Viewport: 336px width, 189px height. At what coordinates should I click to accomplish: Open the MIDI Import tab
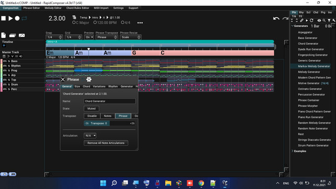(101, 8)
